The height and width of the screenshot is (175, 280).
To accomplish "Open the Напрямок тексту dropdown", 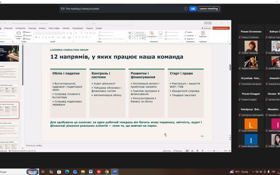I will (x=107, y=32).
